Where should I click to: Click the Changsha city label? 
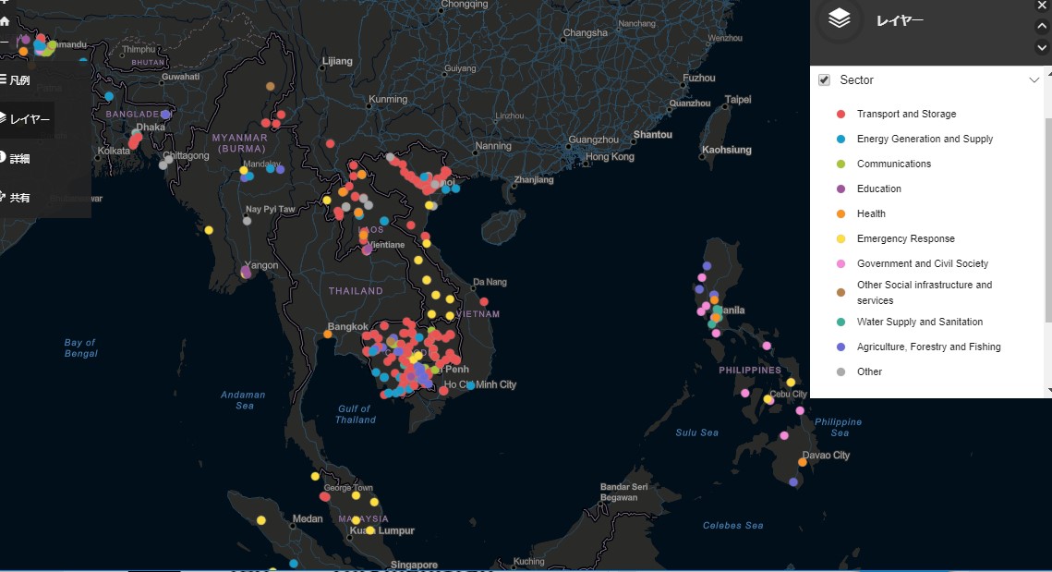[x=585, y=33]
